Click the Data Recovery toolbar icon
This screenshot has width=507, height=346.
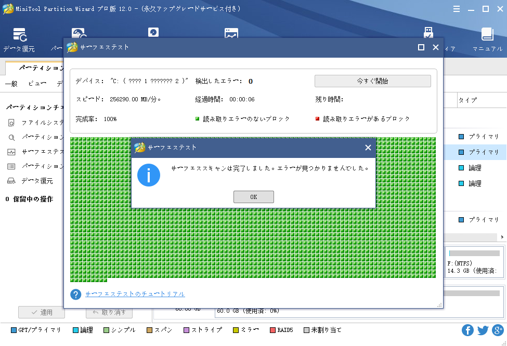[x=19, y=36]
